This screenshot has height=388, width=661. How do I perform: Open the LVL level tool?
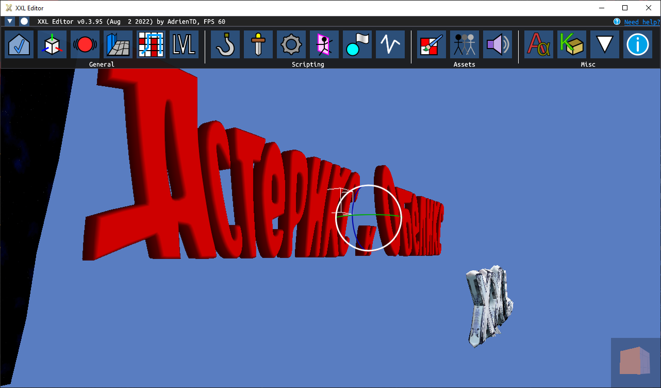click(x=184, y=44)
